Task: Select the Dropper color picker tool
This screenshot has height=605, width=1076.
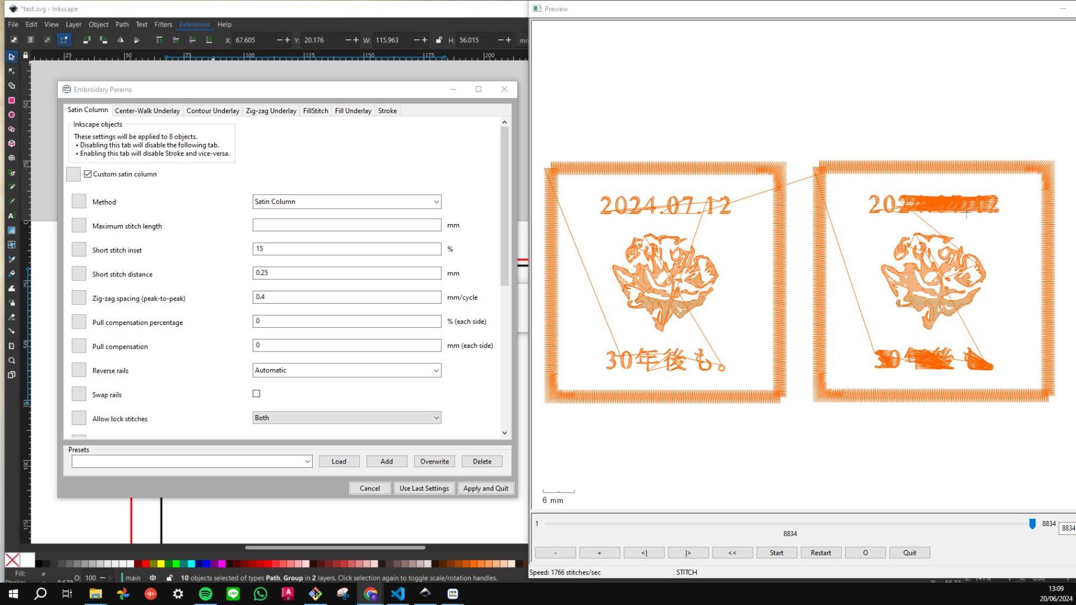Action: pos(11,259)
